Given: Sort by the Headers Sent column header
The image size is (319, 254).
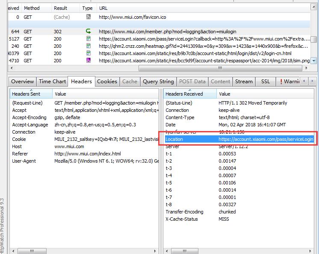Looking at the screenshot, I should (x=26, y=94).
